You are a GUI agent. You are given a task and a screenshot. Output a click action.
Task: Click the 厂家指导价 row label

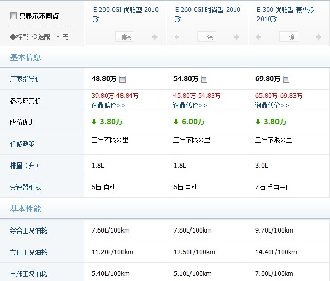tap(25, 79)
